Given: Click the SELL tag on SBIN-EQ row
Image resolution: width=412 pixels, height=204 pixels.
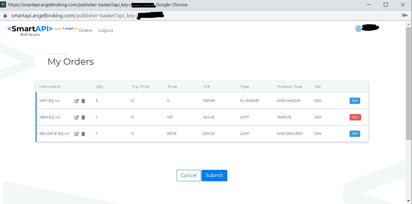Looking at the screenshot, I should pyautogui.click(x=355, y=117).
